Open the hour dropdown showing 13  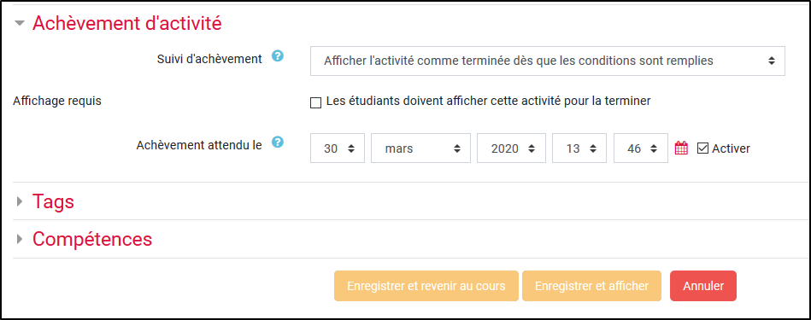[x=579, y=148]
